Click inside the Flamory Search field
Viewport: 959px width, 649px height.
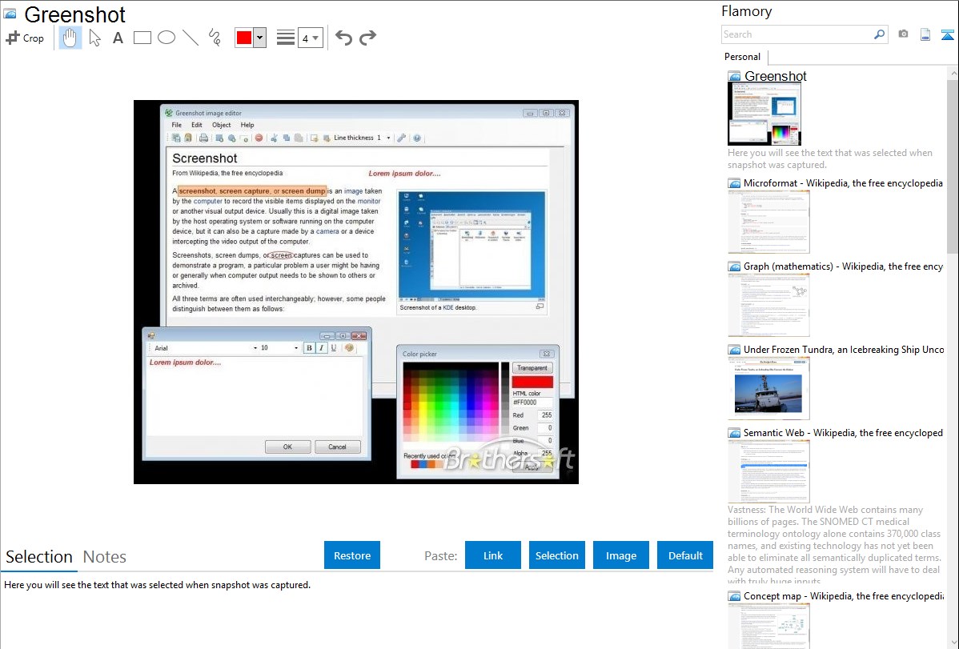click(x=797, y=34)
